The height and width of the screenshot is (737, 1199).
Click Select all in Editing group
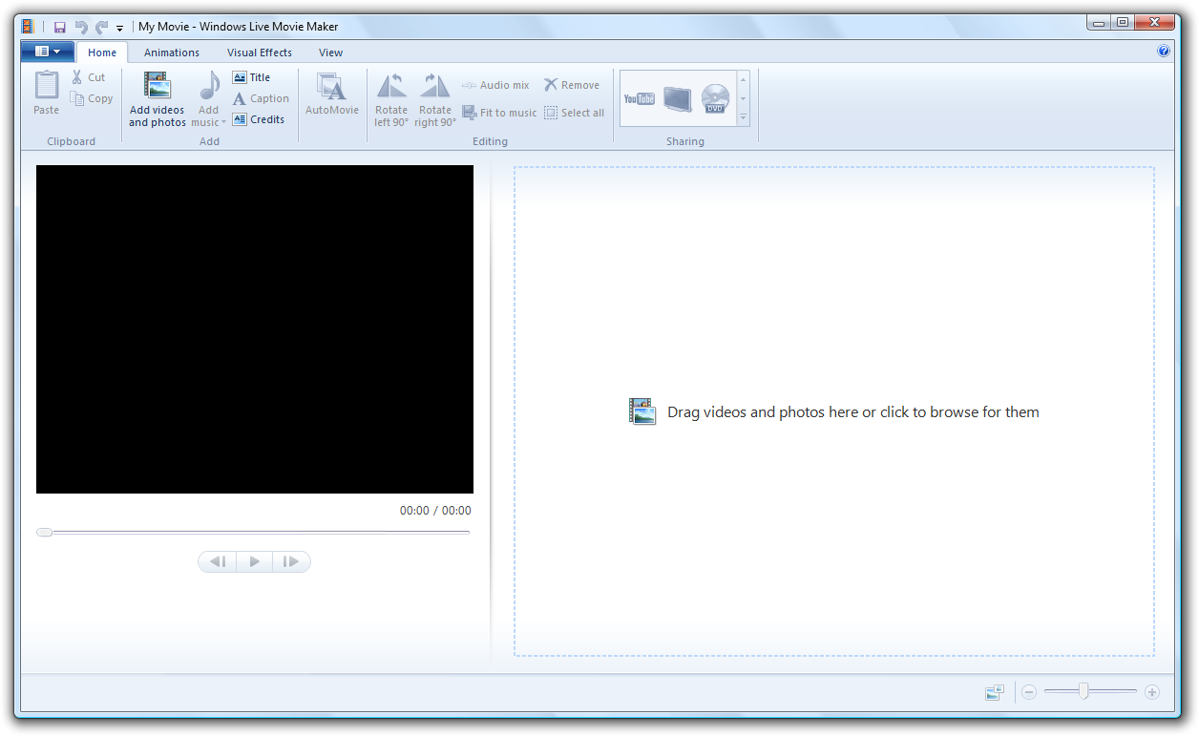pos(574,113)
